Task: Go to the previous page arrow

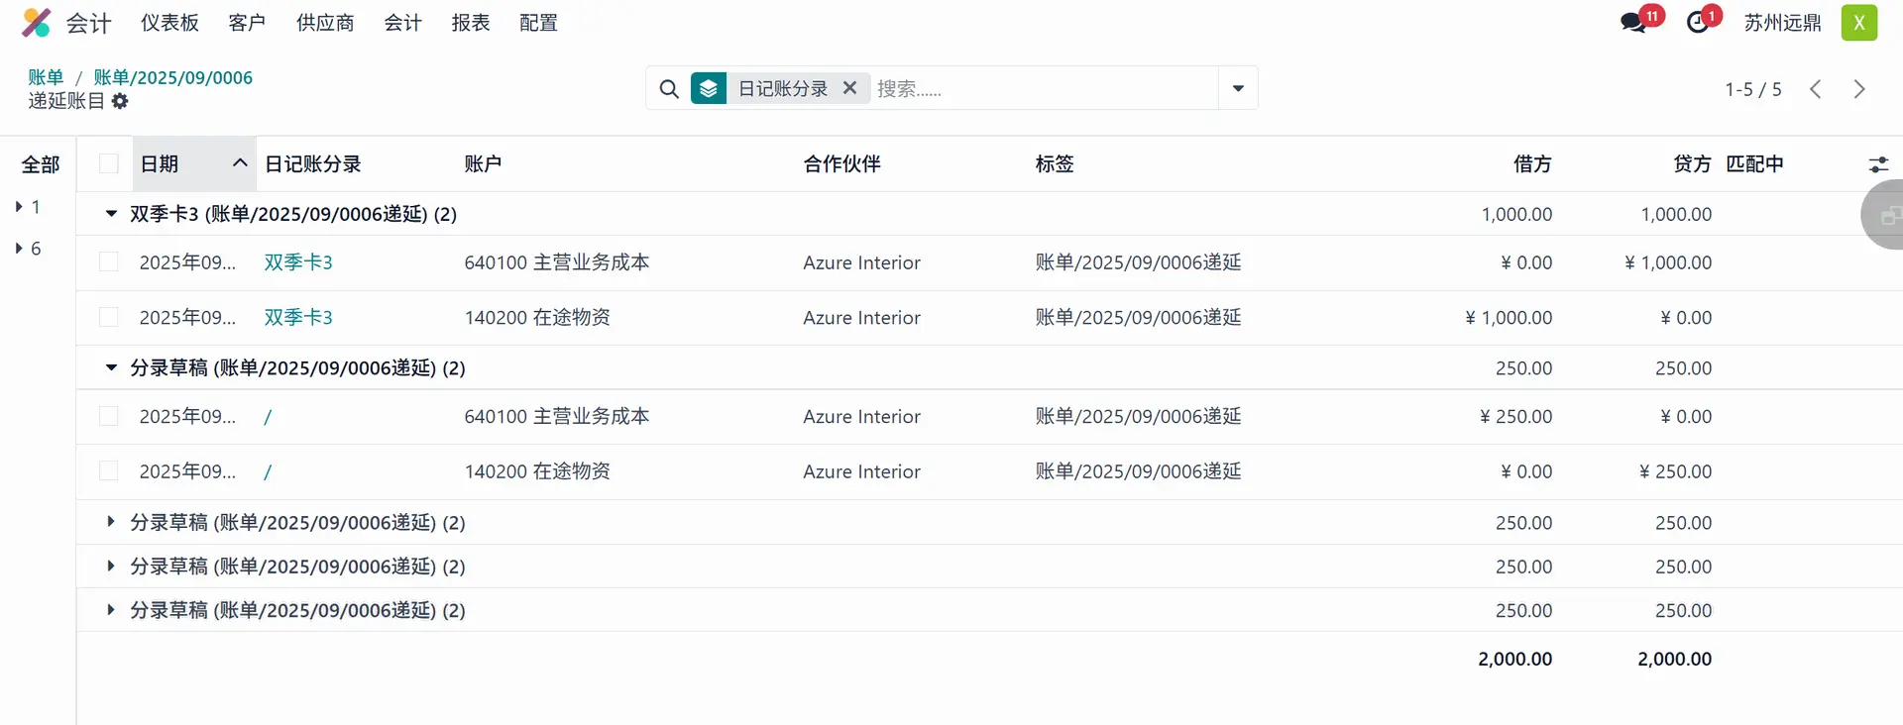Action: click(x=1815, y=89)
